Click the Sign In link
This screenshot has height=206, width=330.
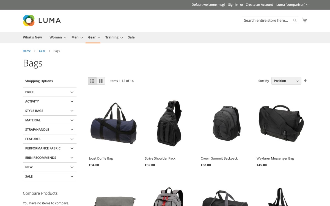pyautogui.click(x=233, y=5)
